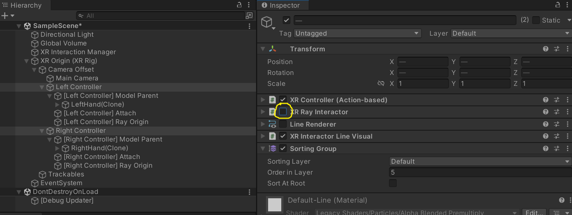Open Sorting Group kebab menu
The image size is (572, 215).
click(567, 148)
